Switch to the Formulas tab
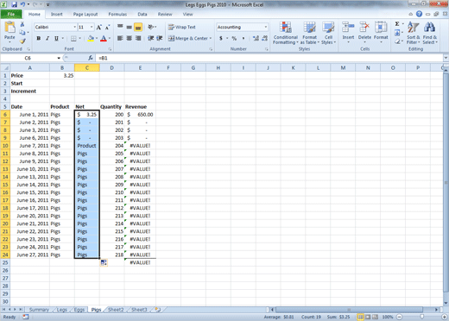 click(117, 14)
